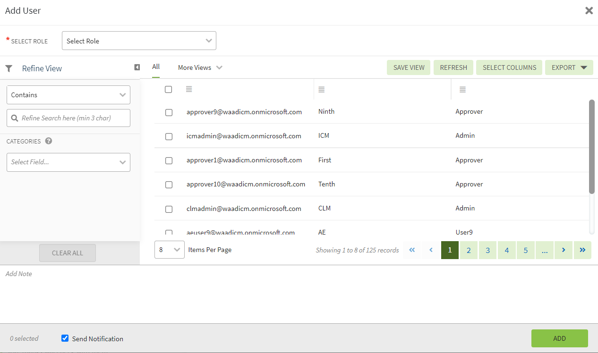Jump to first page of records

(412, 250)
